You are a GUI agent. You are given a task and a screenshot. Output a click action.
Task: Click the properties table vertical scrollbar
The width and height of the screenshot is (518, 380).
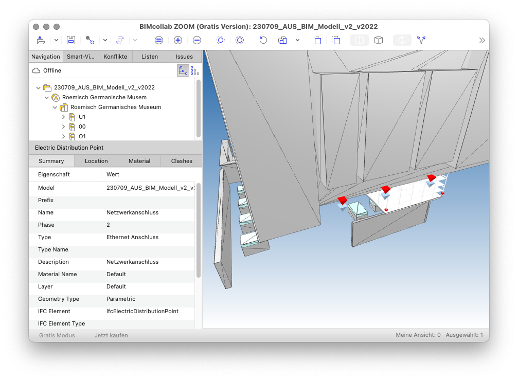pyautogui.click(x=199, y=230)
